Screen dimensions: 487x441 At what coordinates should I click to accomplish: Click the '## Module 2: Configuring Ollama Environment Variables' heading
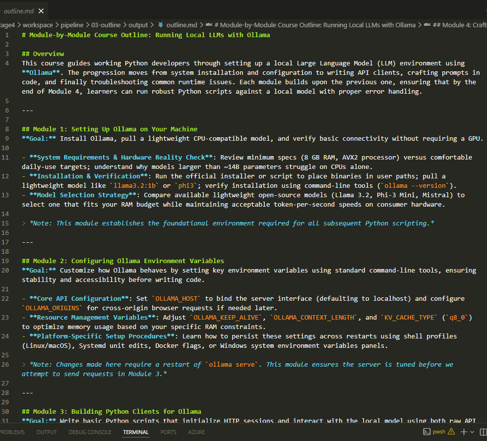tap(122, 261)
